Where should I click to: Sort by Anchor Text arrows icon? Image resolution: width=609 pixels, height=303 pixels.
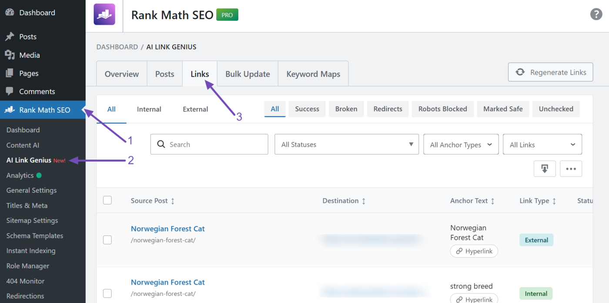[493, 201]
